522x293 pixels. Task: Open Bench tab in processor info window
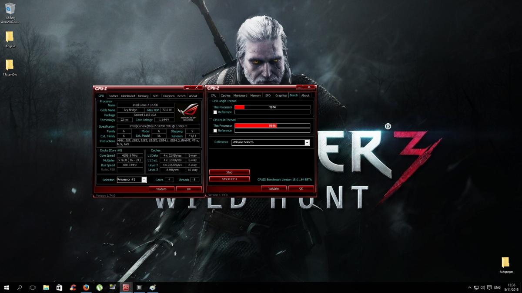[x=181, y=96]
